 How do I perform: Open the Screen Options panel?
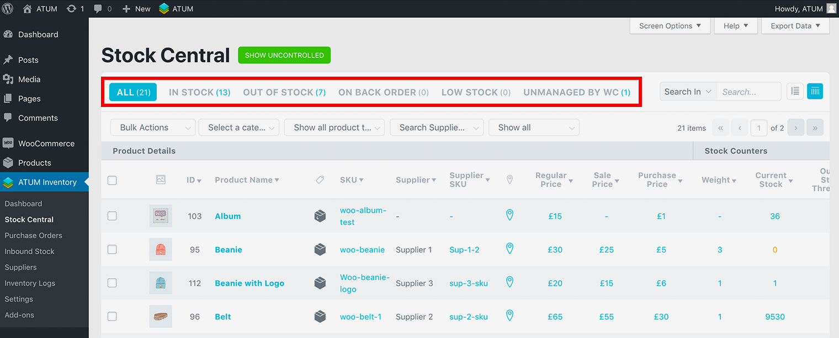pos(670,26)
